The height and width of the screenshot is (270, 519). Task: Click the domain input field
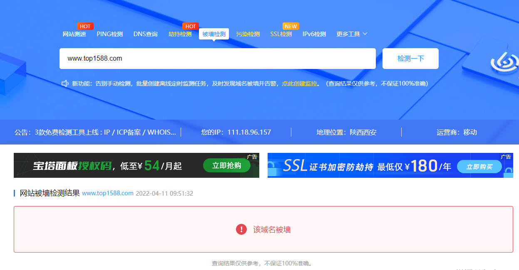(x=218, y=59)
